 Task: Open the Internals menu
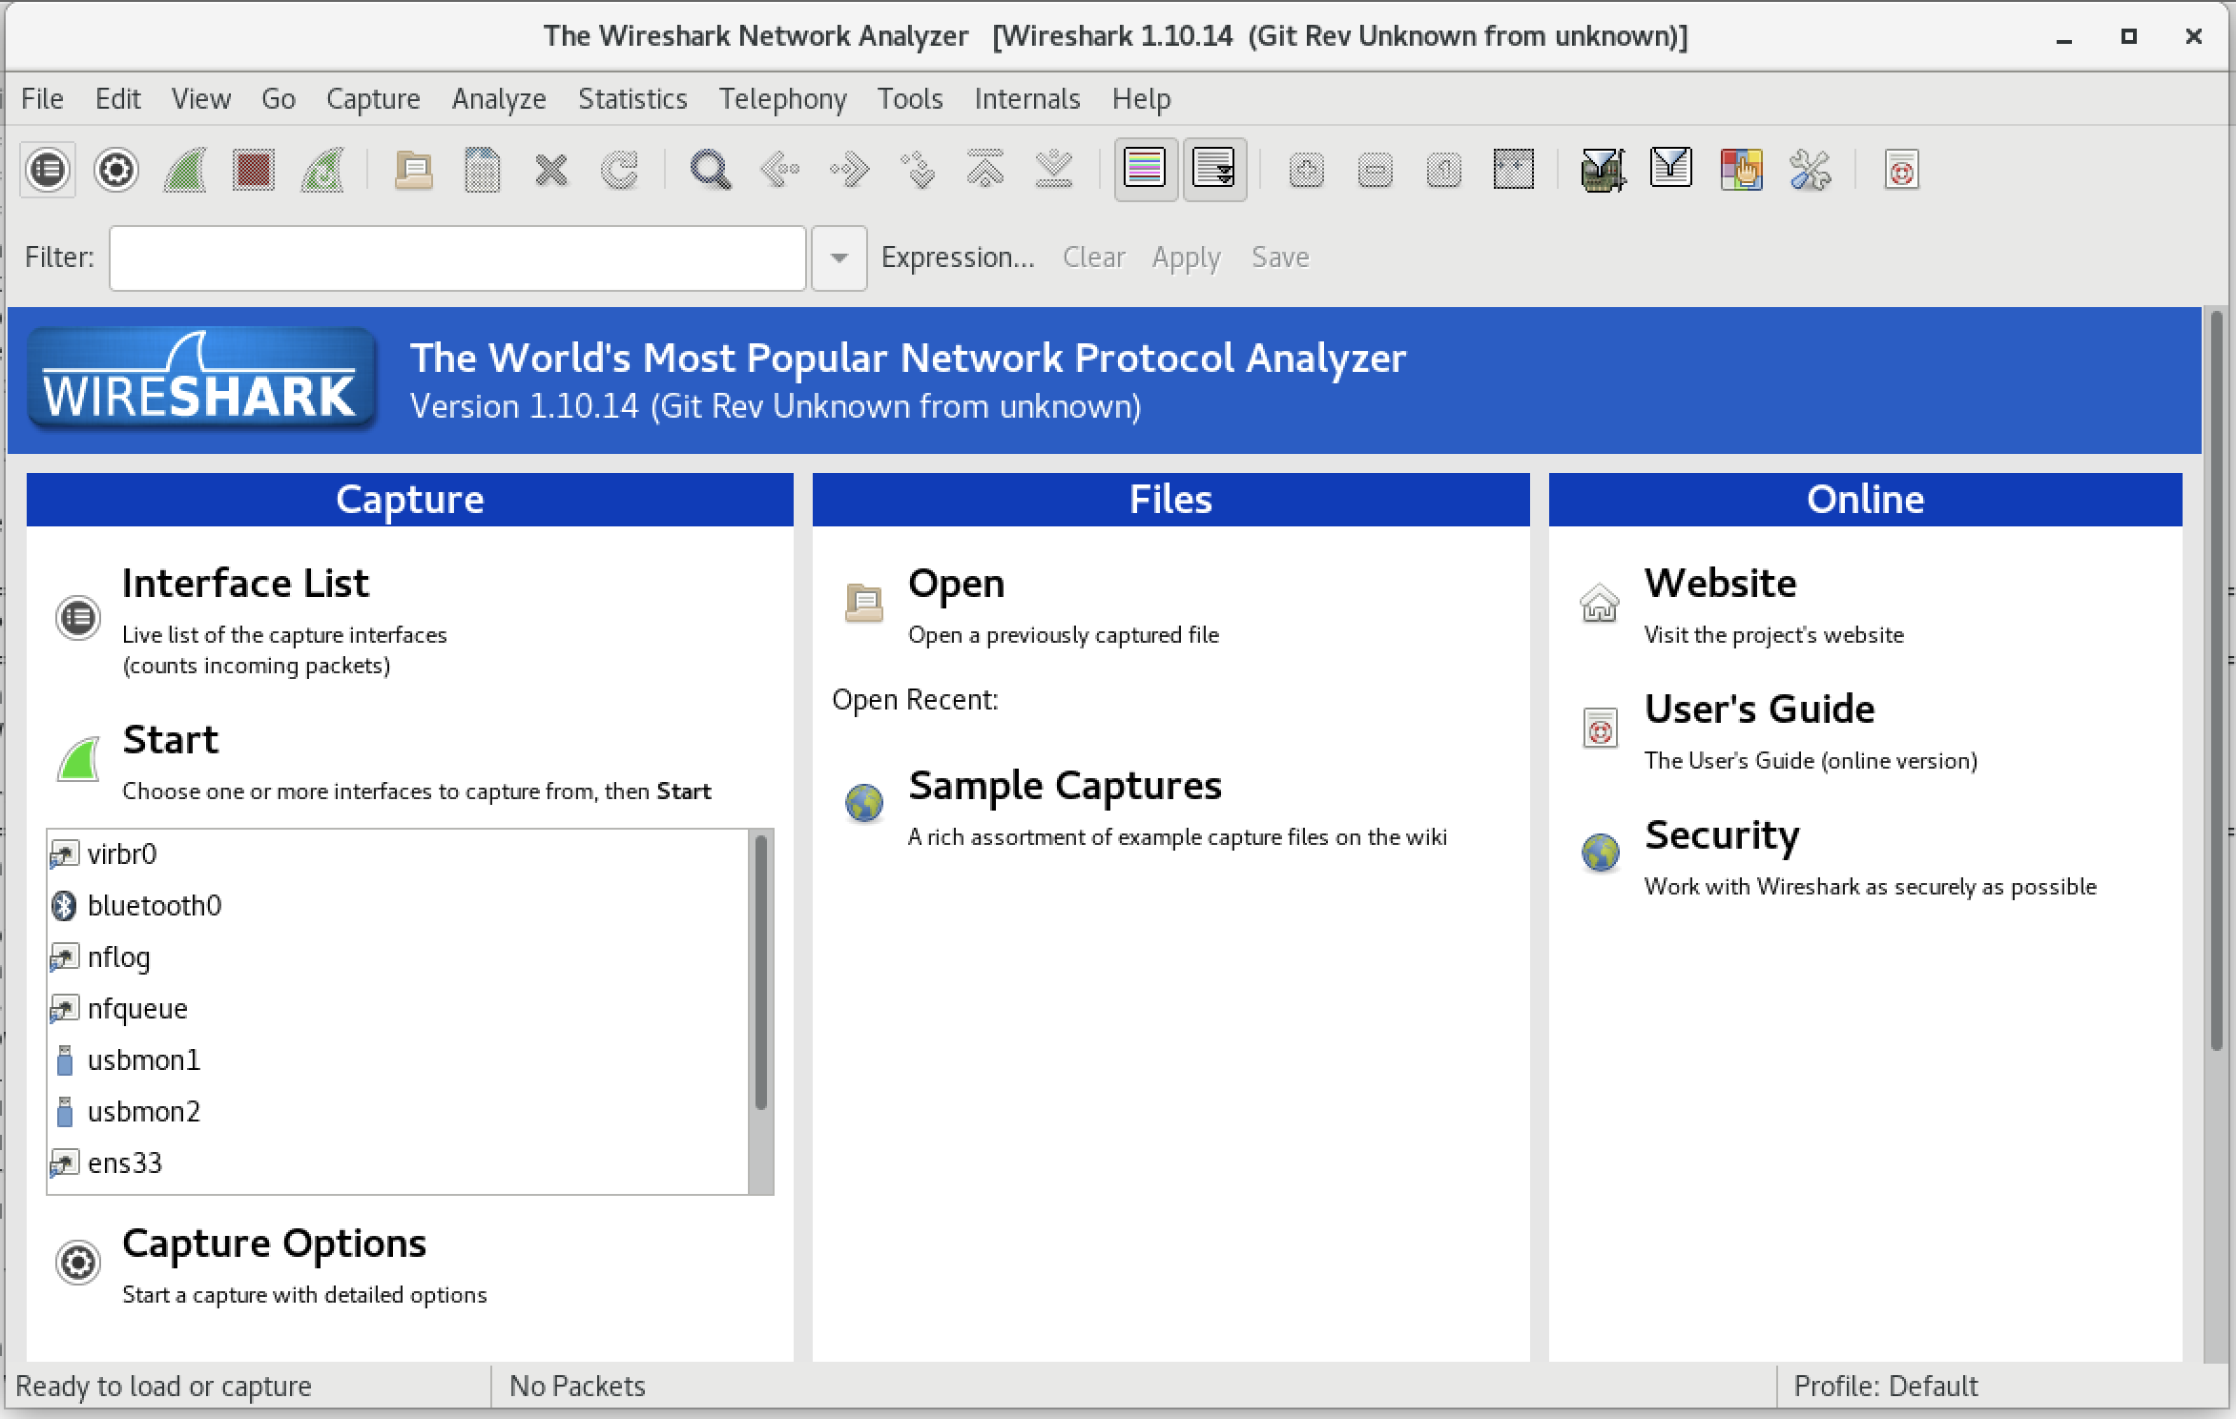(1027, 99)
